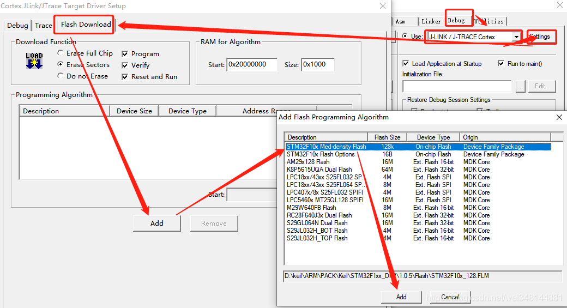The height and width of the screenshot is (308, 567).
Task: Select S29JL032H_TOP Flash row
Action: pos(418,238)
